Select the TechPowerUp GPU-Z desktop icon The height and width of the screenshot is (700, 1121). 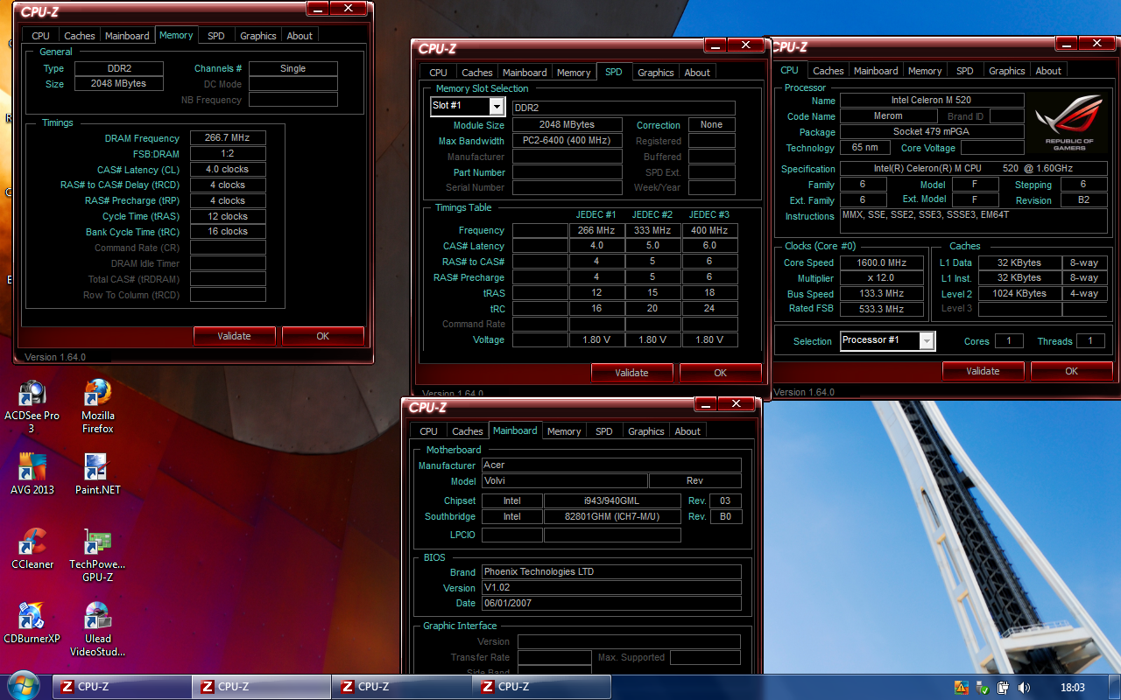(97, 555)
